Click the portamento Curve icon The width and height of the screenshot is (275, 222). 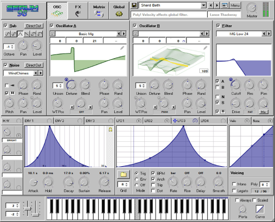click(260, 209)
